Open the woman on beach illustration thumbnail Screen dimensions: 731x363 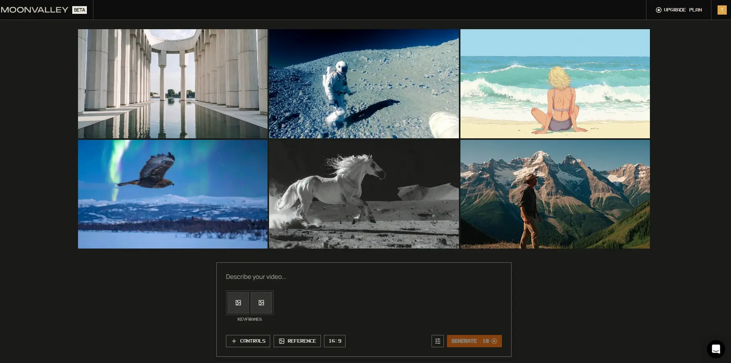[555, 84]
